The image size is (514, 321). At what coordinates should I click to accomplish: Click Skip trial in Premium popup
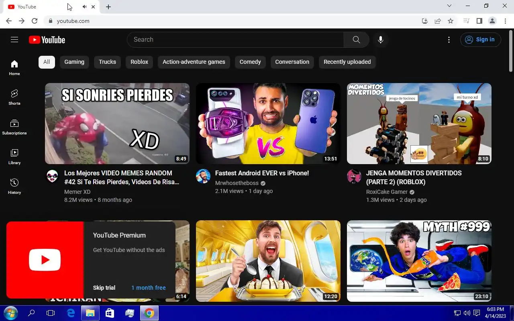(104, 288)
